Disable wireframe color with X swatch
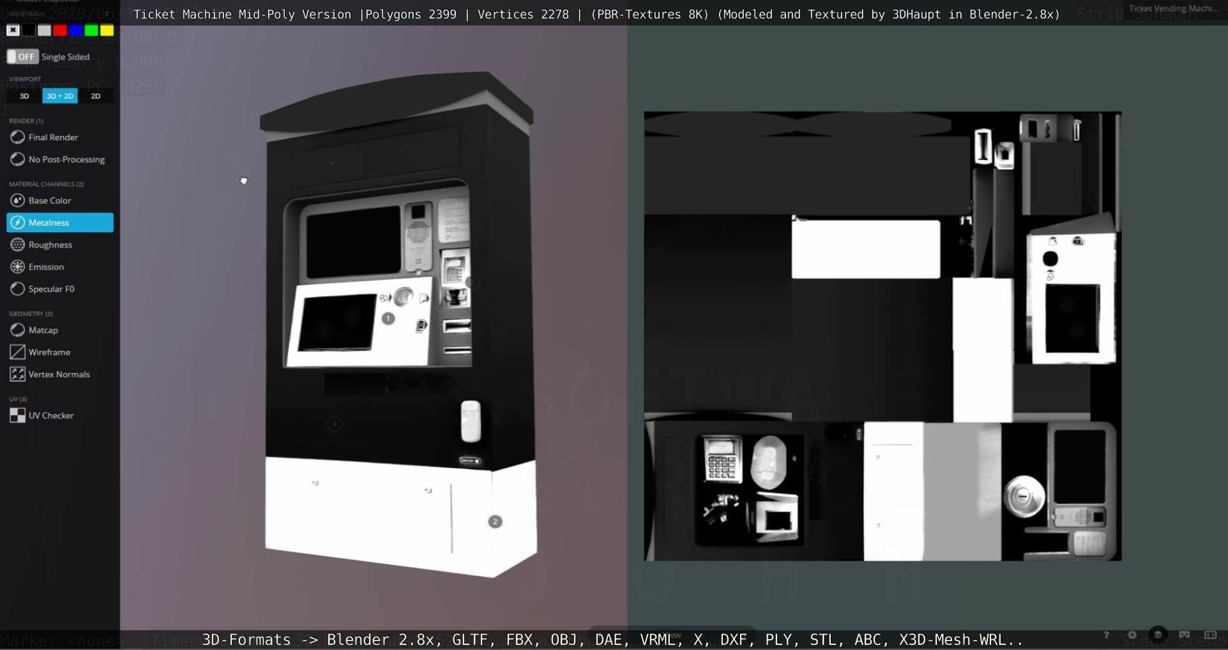Viewport: 1228px width, 650px height. (x=13, y=30)
